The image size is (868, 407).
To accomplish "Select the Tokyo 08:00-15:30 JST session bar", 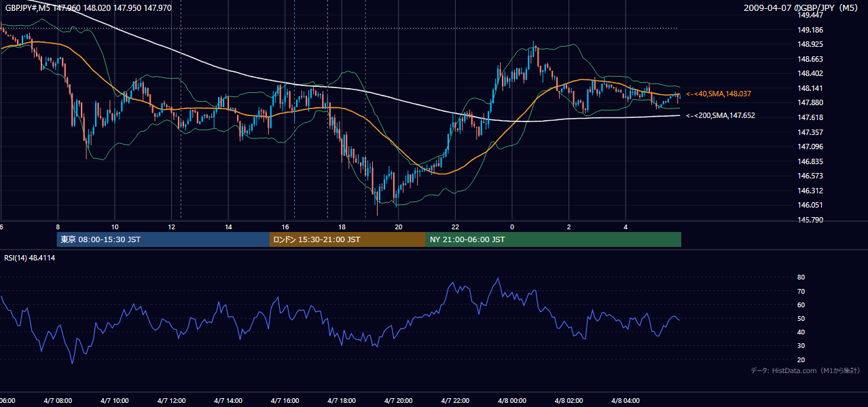I will pyautogui.click(x=164, y=239).
